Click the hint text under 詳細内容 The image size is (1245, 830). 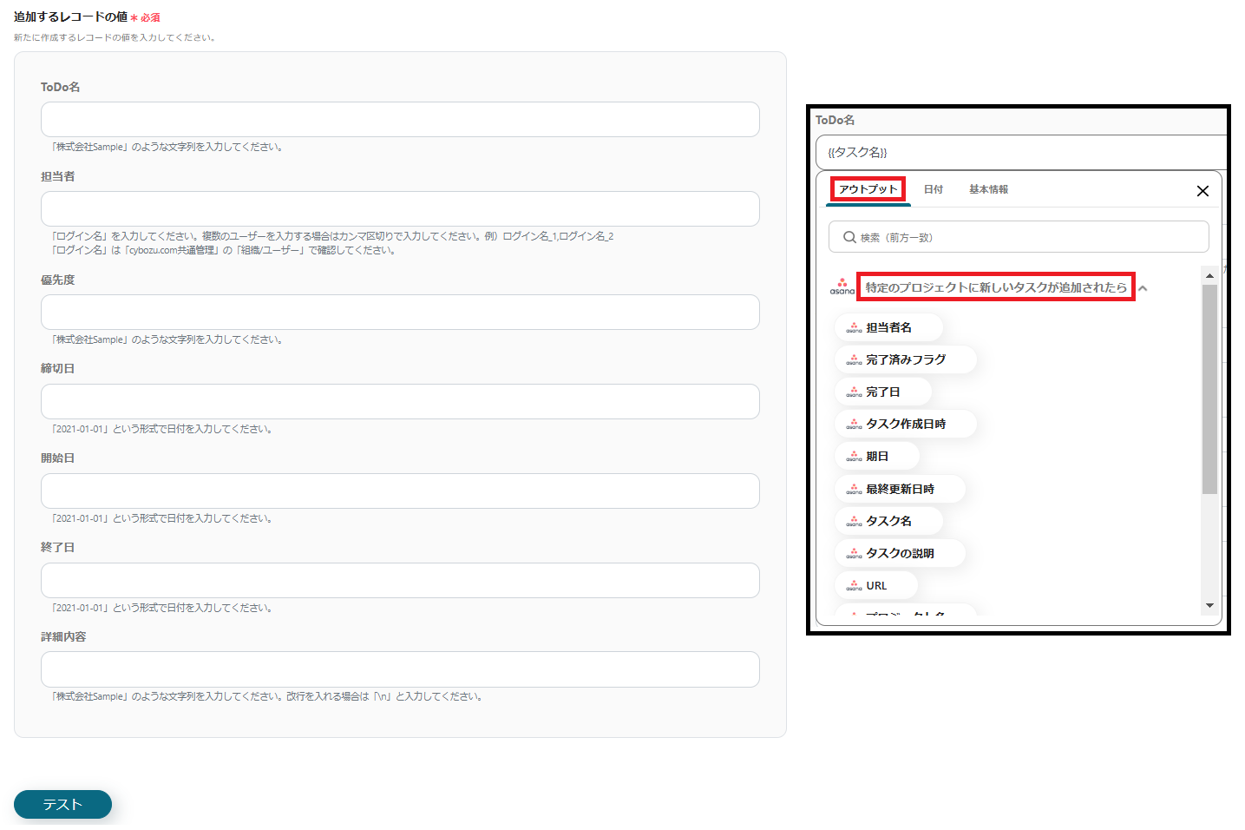[266, 696]
